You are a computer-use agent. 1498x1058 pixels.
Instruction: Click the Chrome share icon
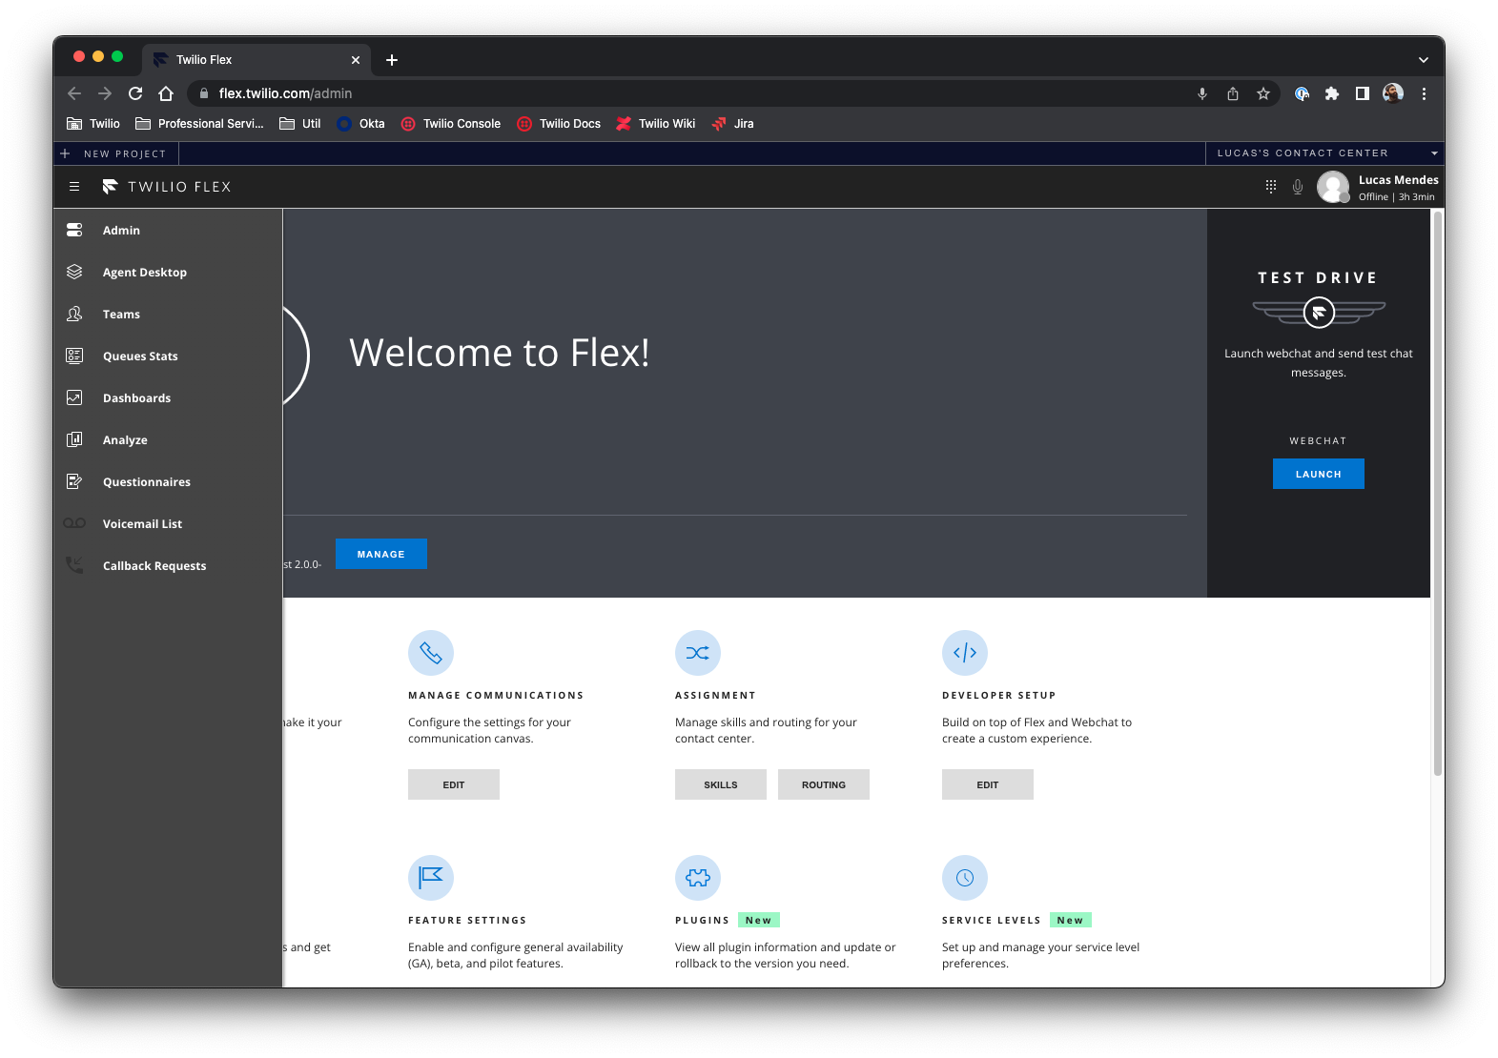tap(1233, 93)
